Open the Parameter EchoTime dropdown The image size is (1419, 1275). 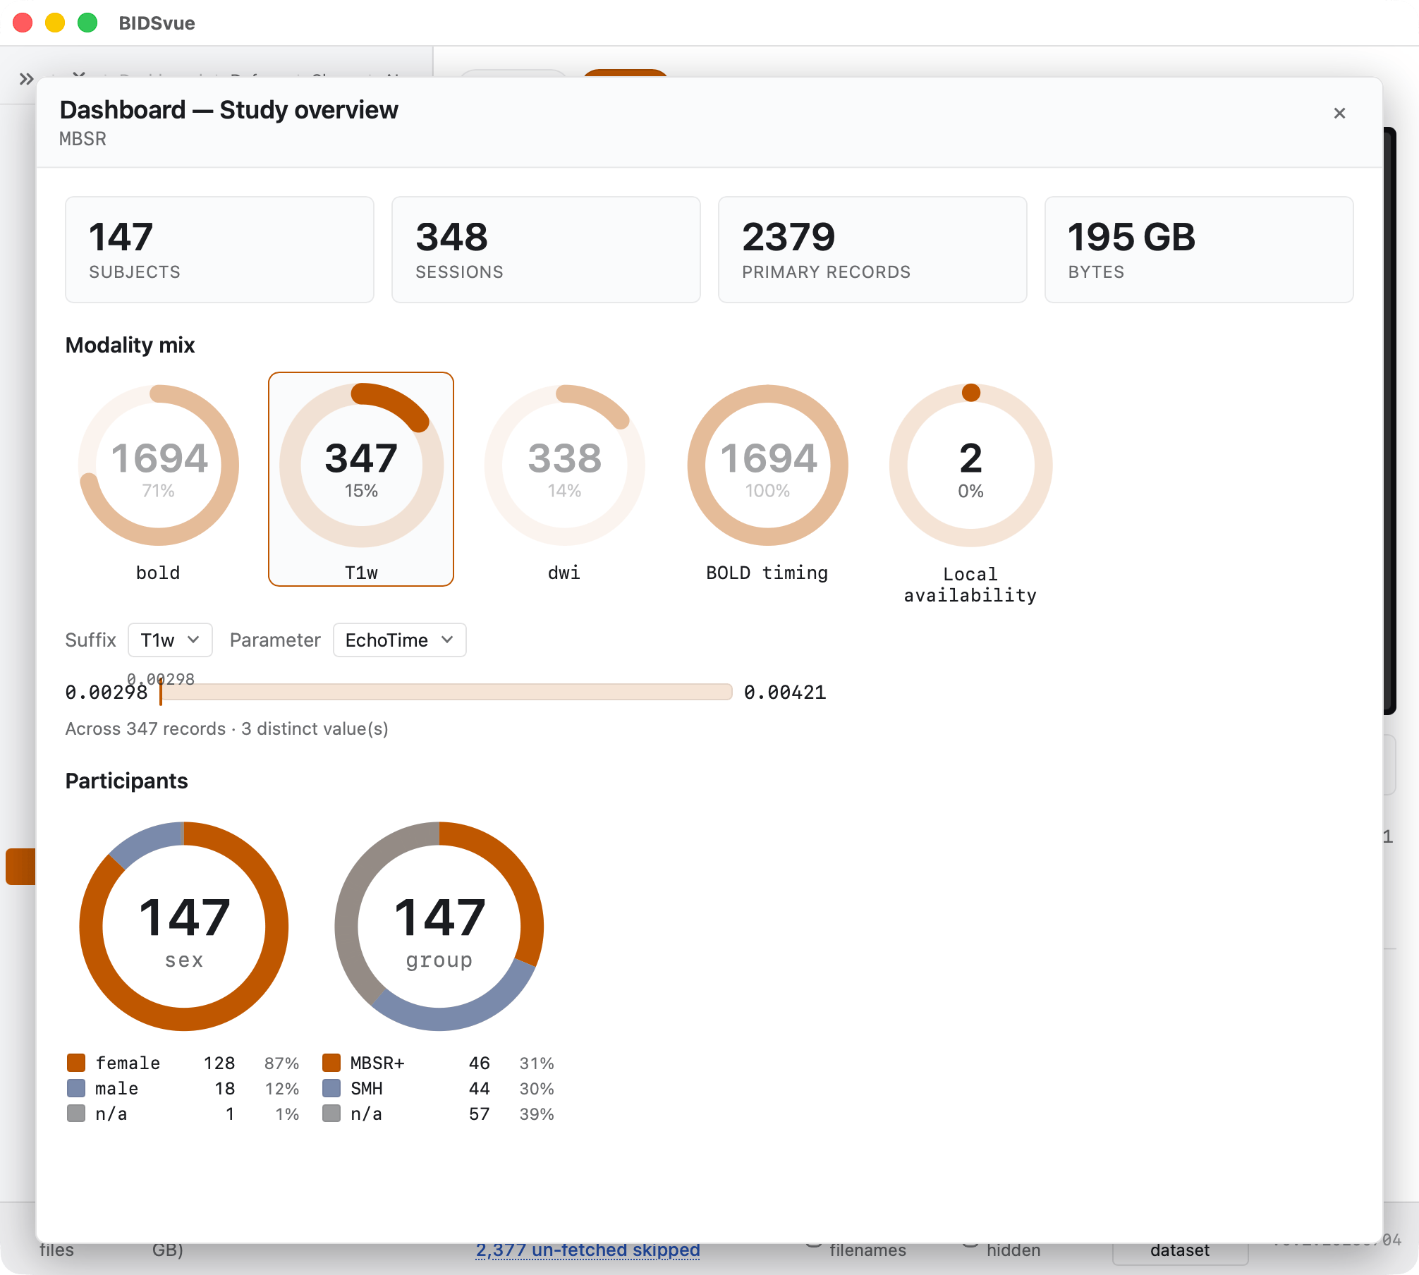coord(399,640)
